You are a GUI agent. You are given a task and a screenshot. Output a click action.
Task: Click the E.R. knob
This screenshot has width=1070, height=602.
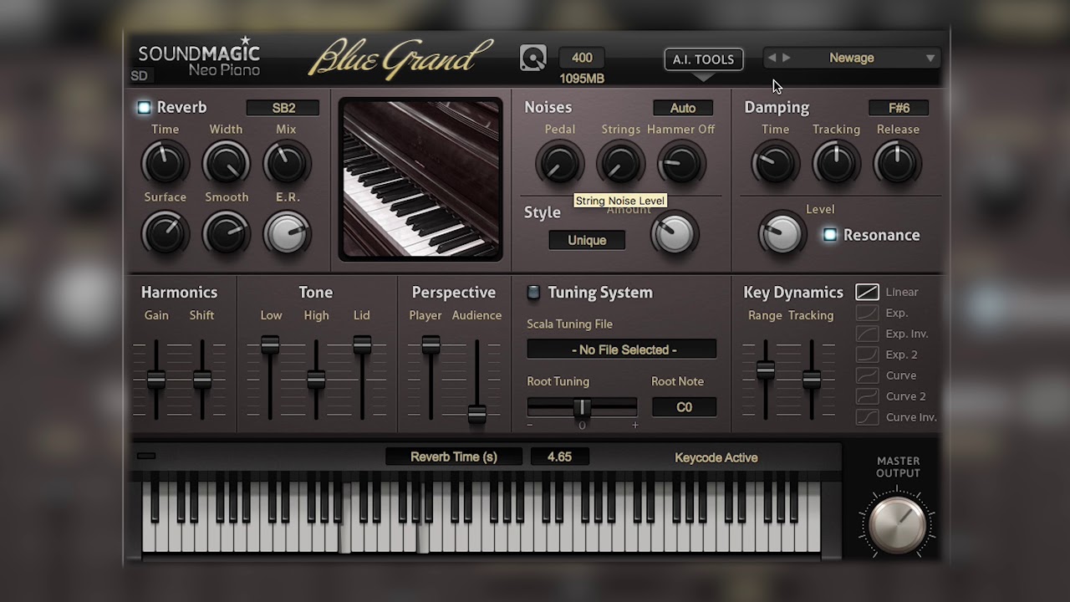(287, 233)
